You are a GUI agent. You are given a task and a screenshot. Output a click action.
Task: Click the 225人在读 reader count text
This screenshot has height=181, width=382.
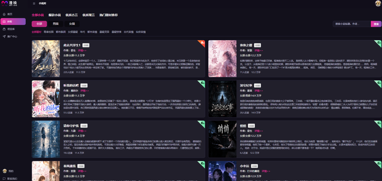pyautogui.click(x=69, y=72)
